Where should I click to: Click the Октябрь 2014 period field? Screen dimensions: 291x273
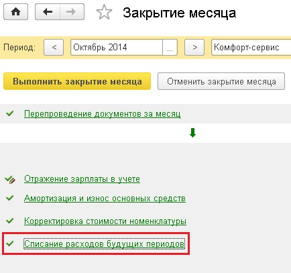tap(117, 48)
